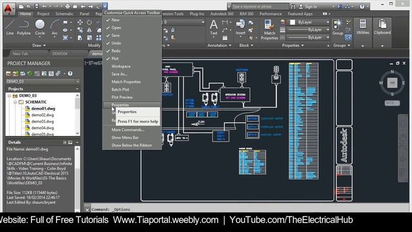Click the search keyword input field
412x232 pixels.
pos(259,6)
